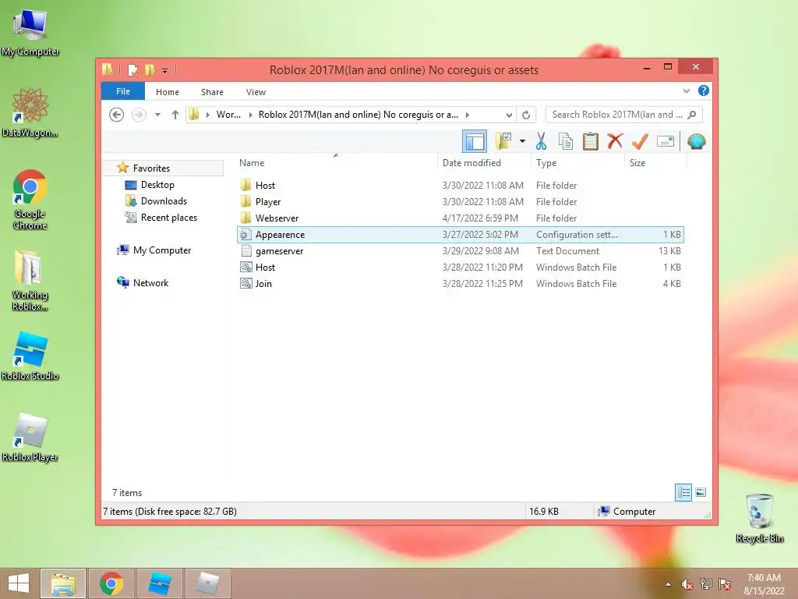Select the Webserver folder
798x599 pixels.
(460, 218)
